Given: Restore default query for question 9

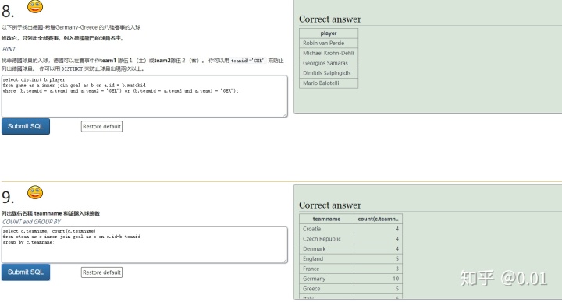Looking at the screenshot, I should click(x=101, y=272).
